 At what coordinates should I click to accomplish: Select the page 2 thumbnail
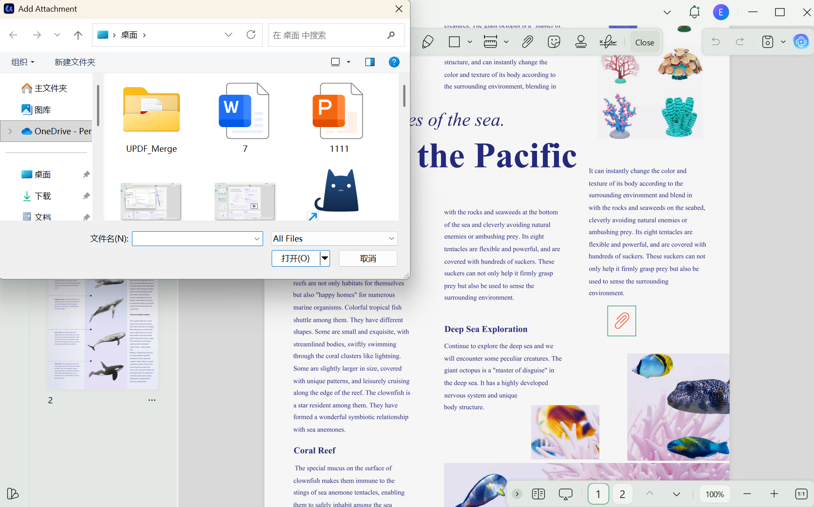tap(103, 334)
